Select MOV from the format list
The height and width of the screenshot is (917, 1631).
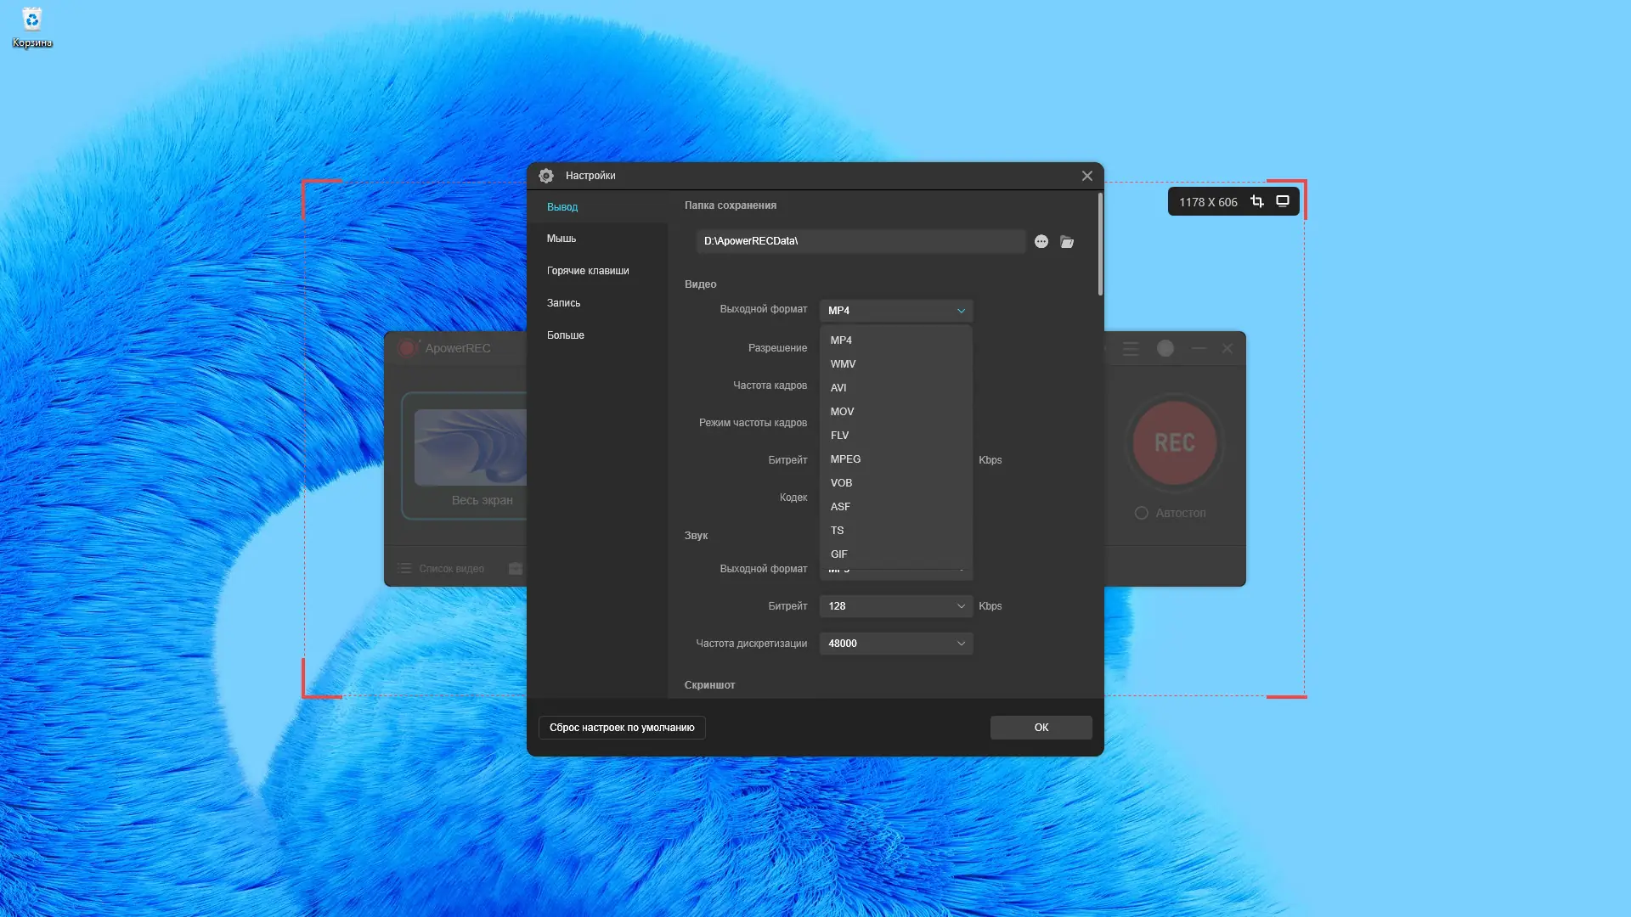tap(843, 412)
